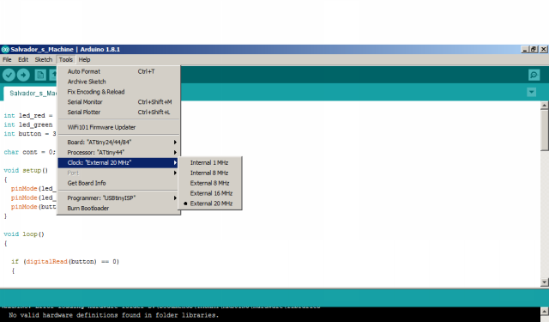The width and height of the screenshot is (549, 322).
Task: Open the Serial Monitor magnifier icon
Action: [x=534, y=75]
